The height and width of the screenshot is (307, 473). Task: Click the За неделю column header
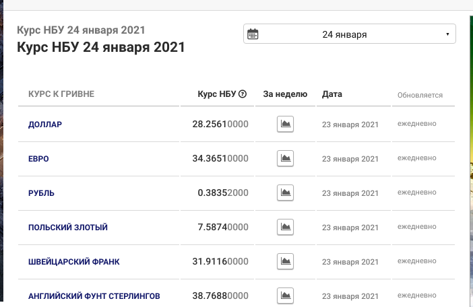click(285, 94)
